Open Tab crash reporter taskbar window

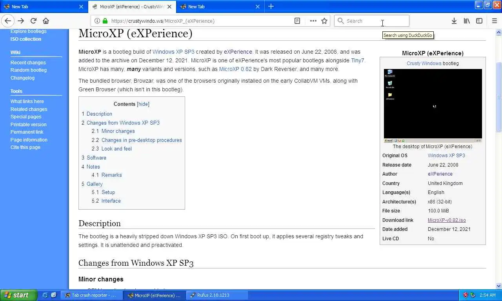point(92,295)
